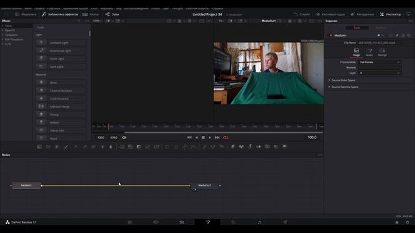Switch to the Modifiers tab in Inspector
Image resolution: width=415 pixels, height=233 pixels.
click(x=381, y=28)
